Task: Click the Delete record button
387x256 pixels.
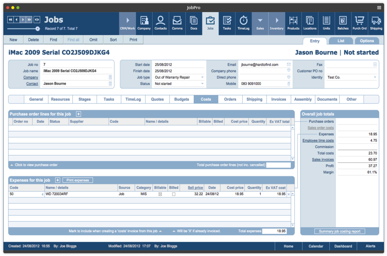Action: coord(33,40)
